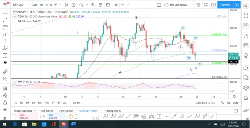
Task: Create an alert with alarm clock icon
Action: 108,5
